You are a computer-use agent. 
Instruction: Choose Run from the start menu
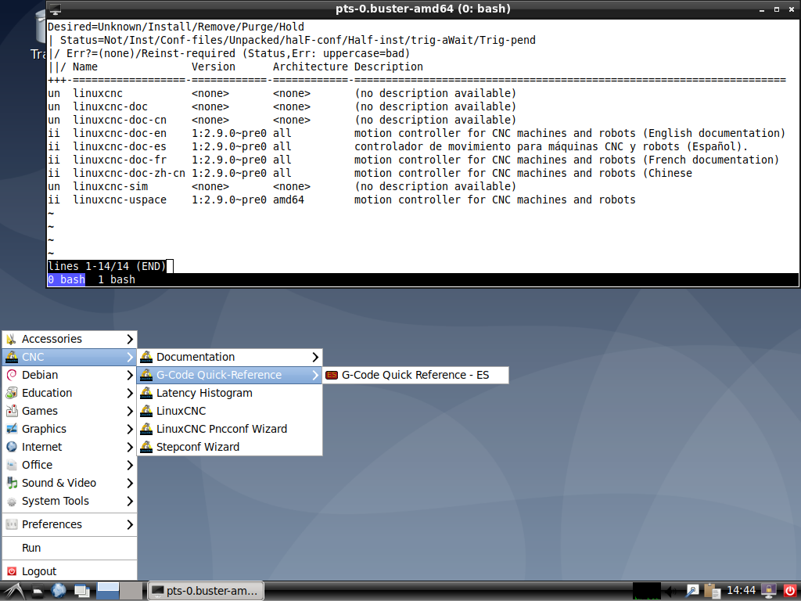70,548
